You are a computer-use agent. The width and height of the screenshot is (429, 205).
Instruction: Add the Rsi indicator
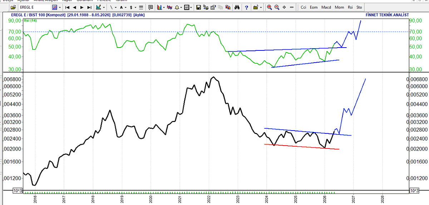pyautogui.click(x=350, y=7)
